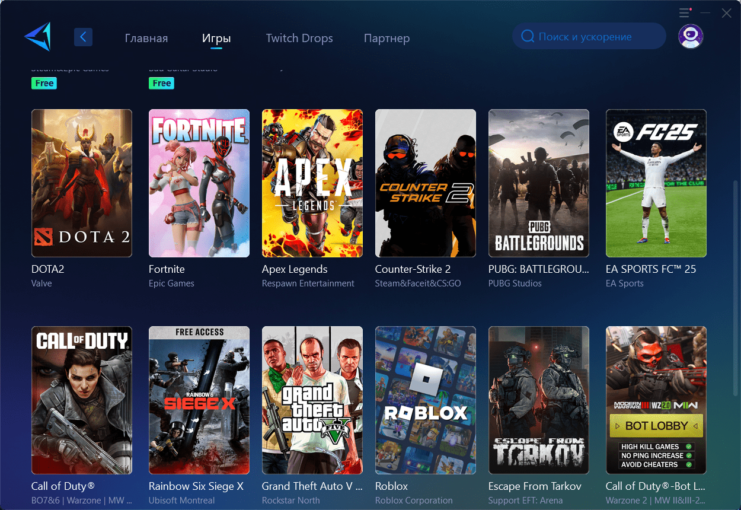Screen dimensions: 741x510
Task: Click the Epic Games developer label
Action: click(171, 283)
